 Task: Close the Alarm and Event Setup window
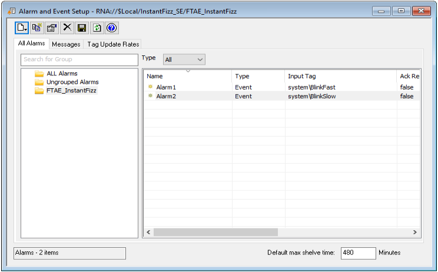tap(422, 11)
